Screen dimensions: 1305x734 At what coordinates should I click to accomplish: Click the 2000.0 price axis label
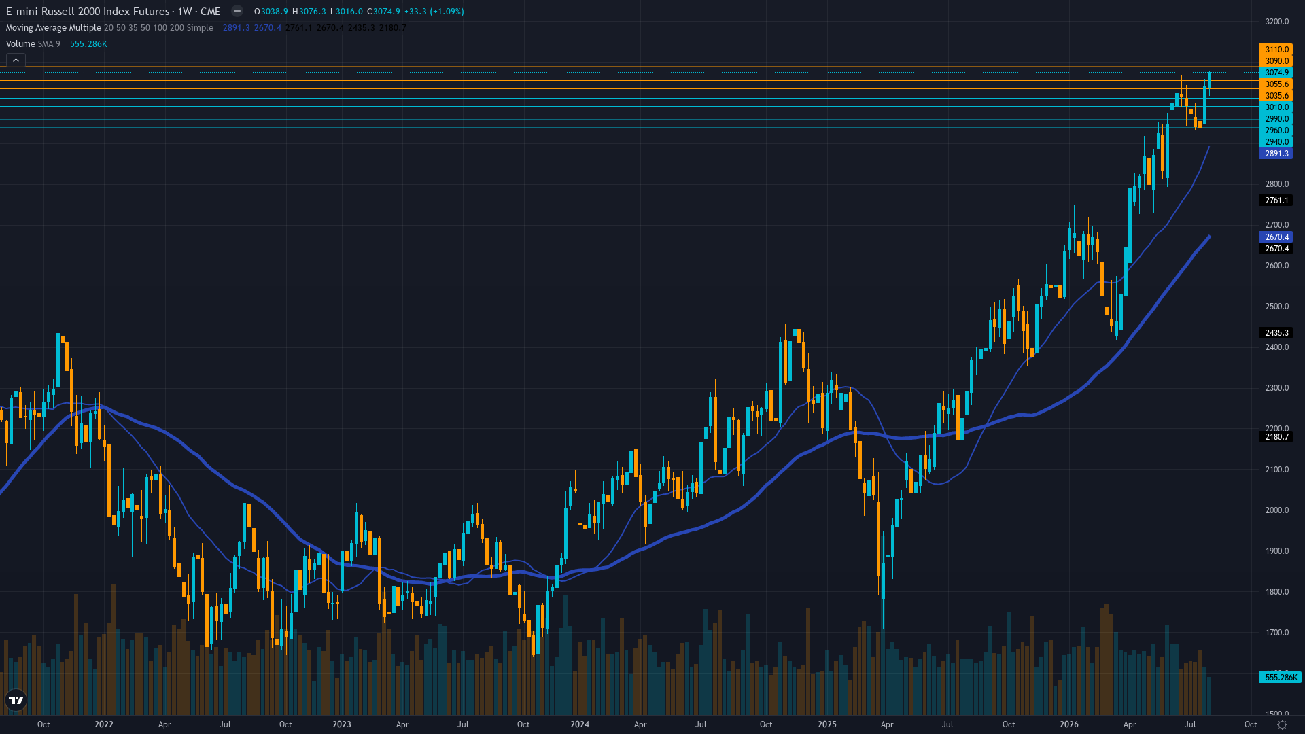[x=1277, y=510]
